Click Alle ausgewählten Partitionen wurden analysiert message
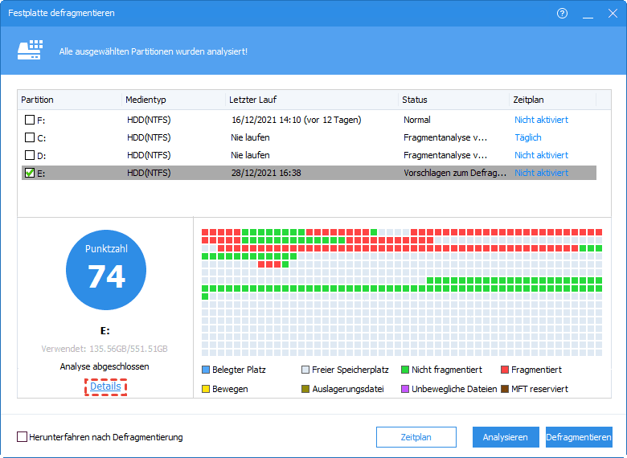 [154, 51]
